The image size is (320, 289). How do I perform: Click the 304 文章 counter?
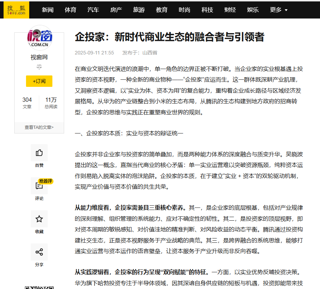[27, 100]
